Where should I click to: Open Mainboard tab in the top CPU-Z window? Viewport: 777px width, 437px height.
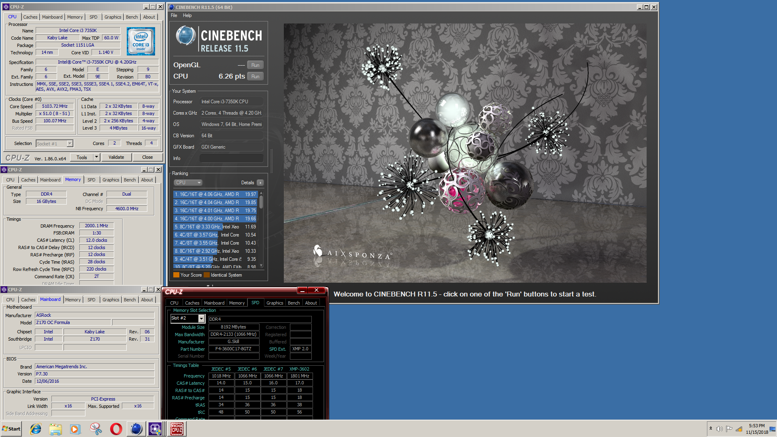click(x=52, y=17)
